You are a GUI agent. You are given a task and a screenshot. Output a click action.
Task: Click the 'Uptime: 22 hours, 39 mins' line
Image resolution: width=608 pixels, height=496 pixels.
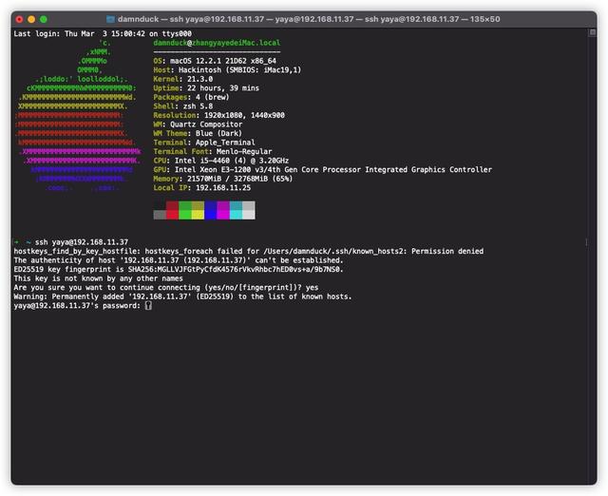206,88
